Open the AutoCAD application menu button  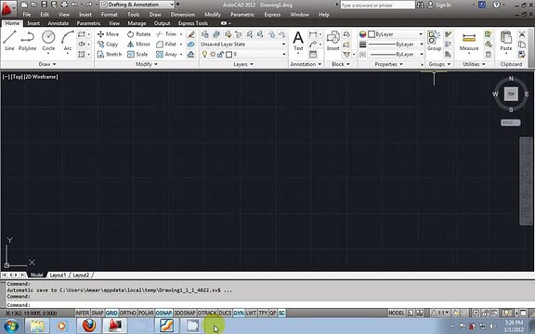[7, 8]
